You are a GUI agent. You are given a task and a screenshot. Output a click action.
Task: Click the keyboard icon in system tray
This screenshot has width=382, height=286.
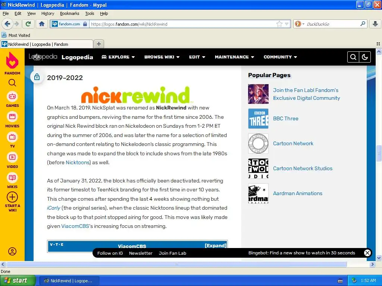[340, 281]
